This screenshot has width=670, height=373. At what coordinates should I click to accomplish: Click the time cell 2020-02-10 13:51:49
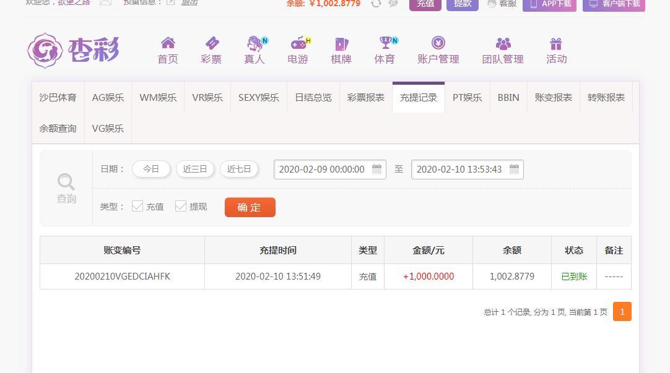click(x=278, y=276)
